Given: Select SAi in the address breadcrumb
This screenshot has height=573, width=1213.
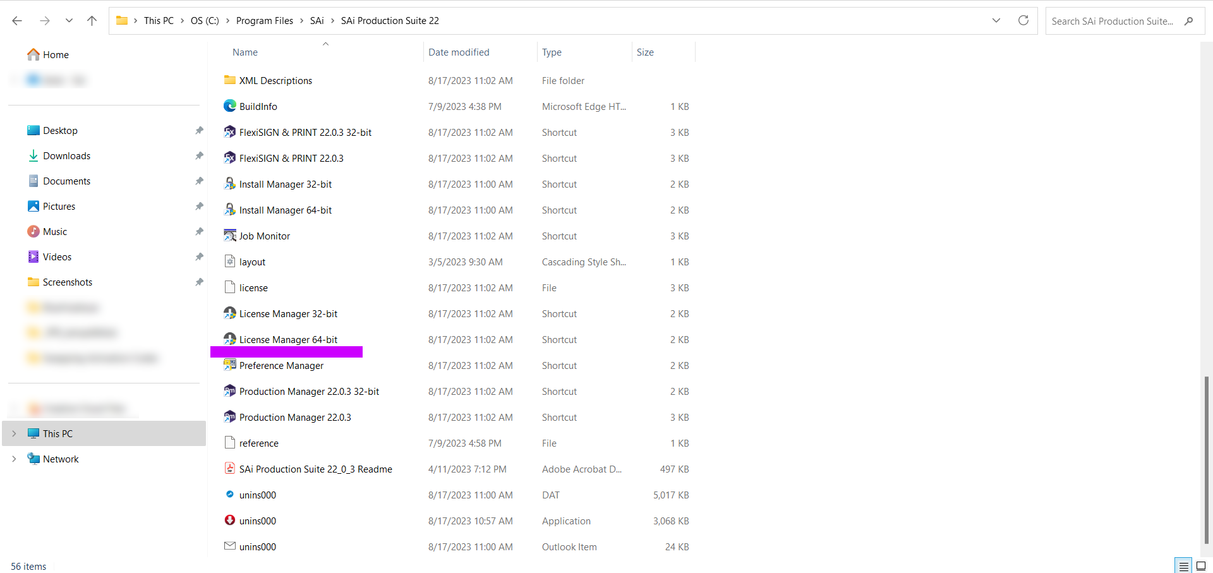Looking at the screenshot, I should pos(317,21).
